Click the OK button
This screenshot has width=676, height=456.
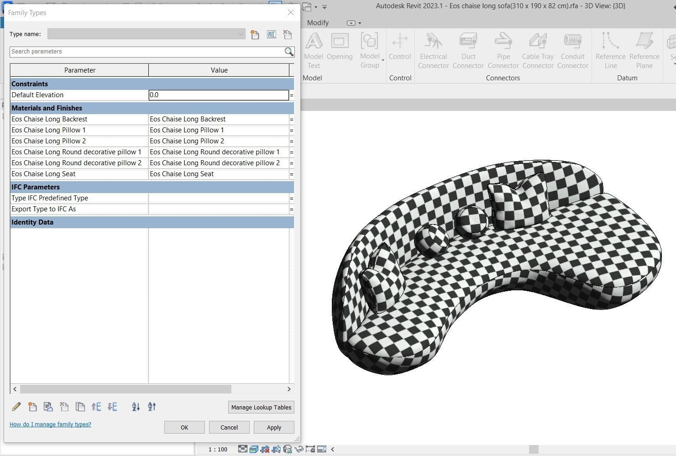pyautogui.click(x=184, y=427)
